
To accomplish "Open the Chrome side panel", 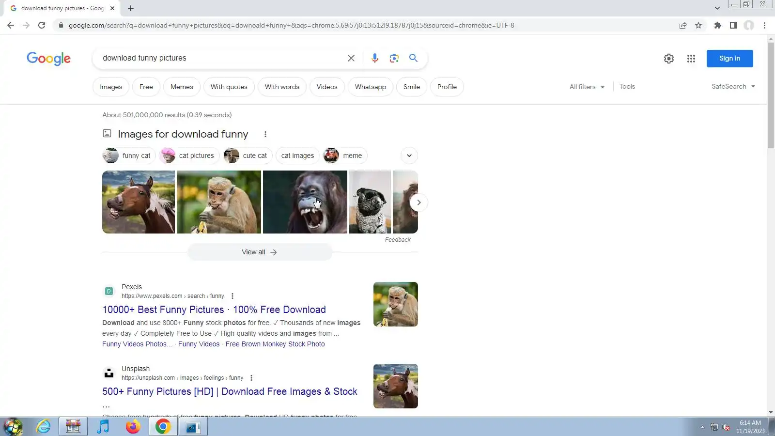I will (733, 25).
